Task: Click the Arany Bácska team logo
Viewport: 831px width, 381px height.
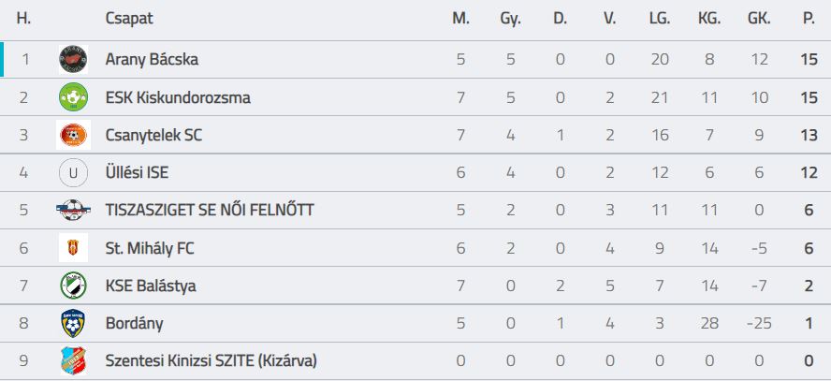Action: [x=73, y=59]
